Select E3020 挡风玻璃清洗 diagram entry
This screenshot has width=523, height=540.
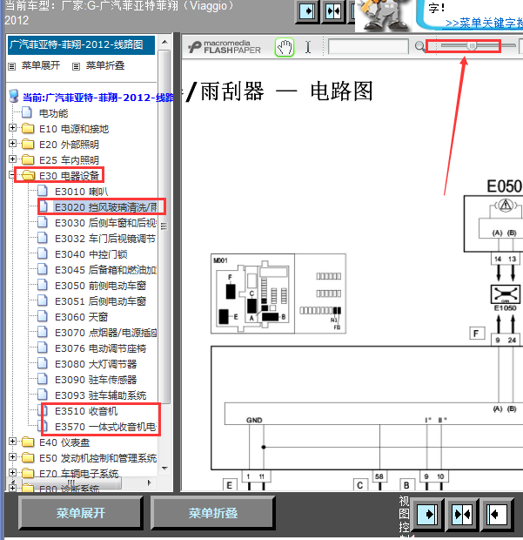point(105,207)
